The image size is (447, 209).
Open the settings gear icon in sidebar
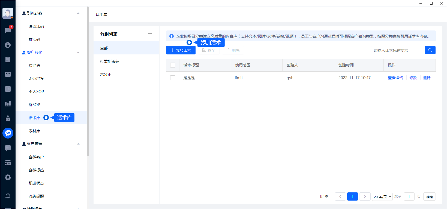[x=8, y=177]
